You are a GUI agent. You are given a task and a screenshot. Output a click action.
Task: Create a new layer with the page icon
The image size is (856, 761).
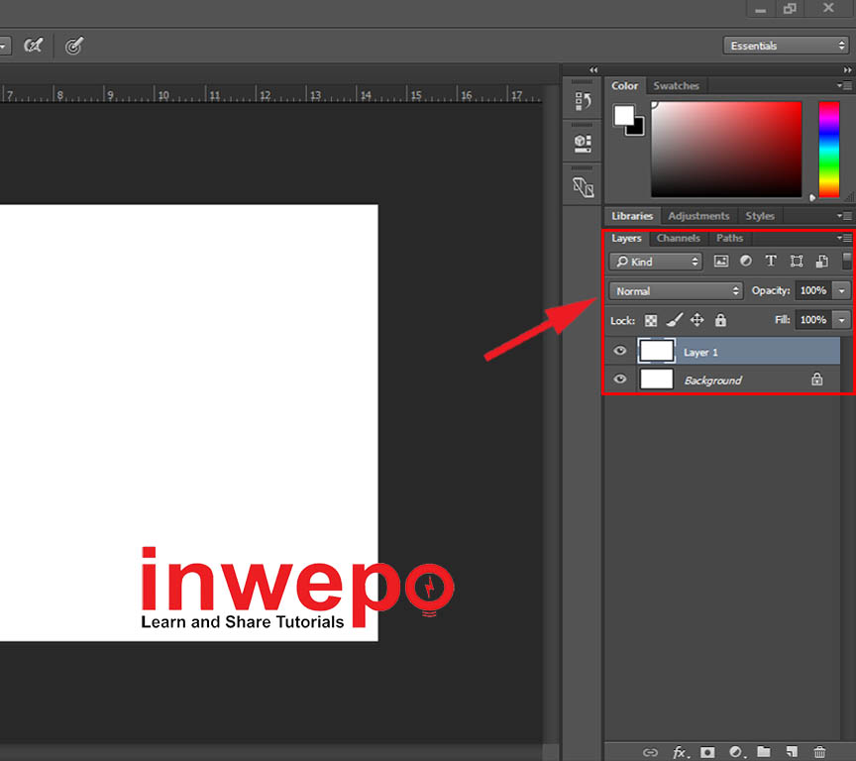click(792, 752)
